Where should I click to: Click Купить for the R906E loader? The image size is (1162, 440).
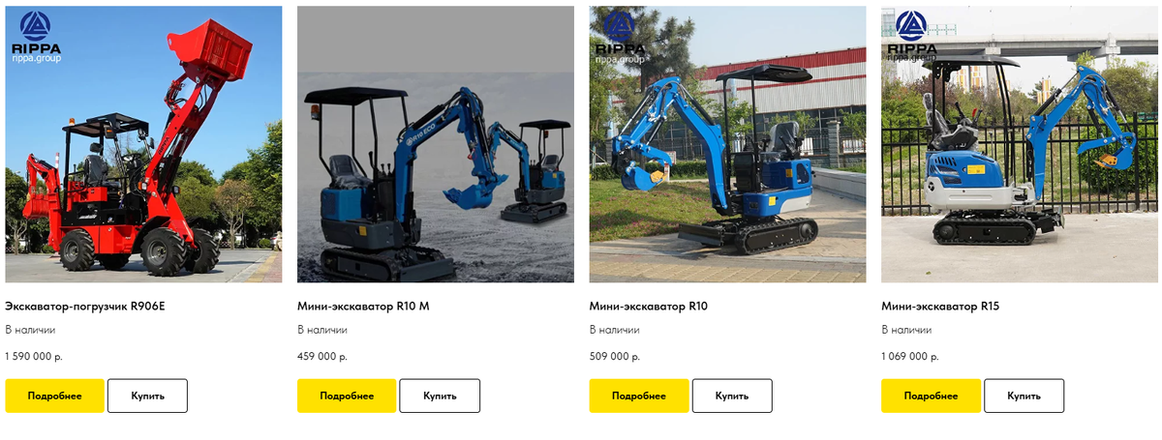pyautogui.click(x=147, y=396)
